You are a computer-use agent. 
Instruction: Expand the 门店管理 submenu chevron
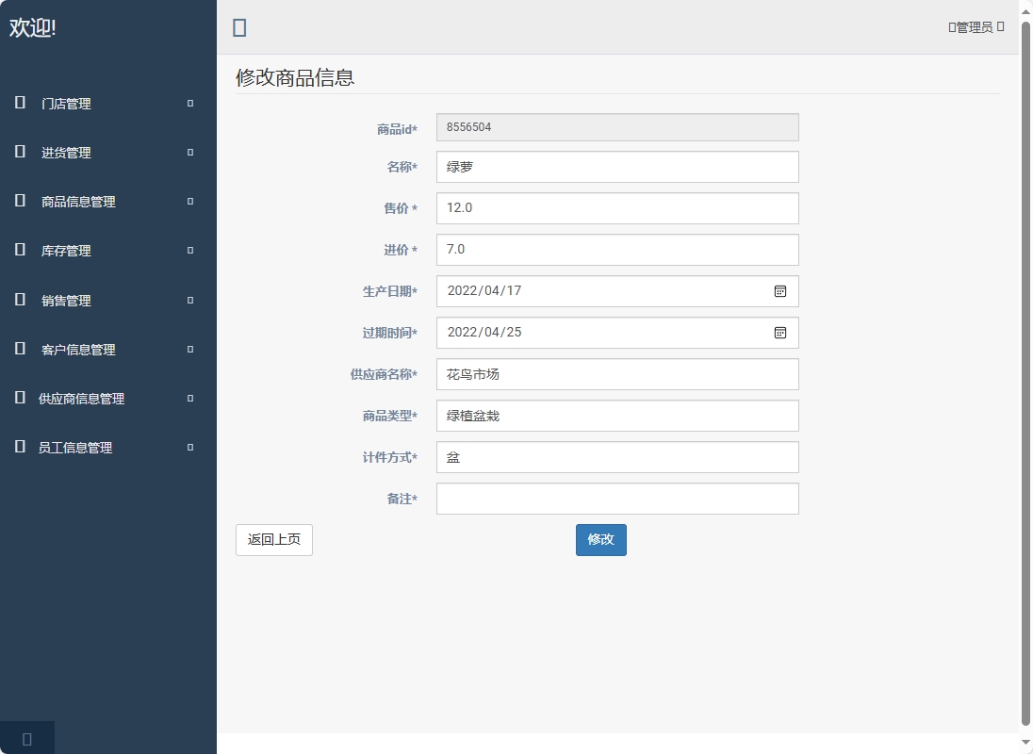tap(189, 104)
